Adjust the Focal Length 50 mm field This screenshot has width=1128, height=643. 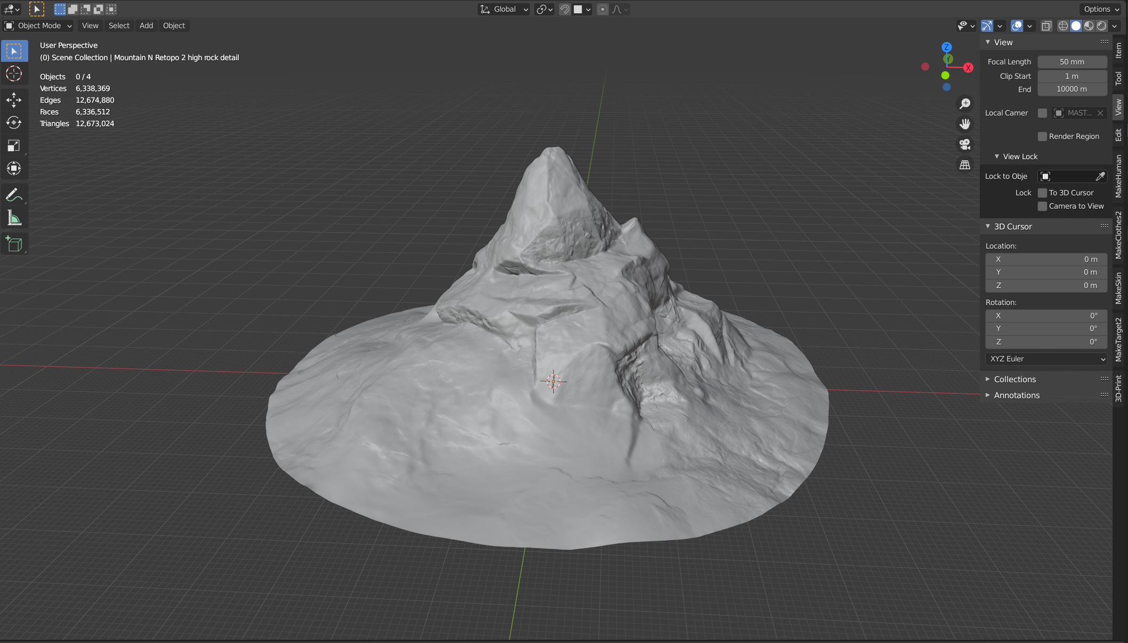tap(1071, 62)
